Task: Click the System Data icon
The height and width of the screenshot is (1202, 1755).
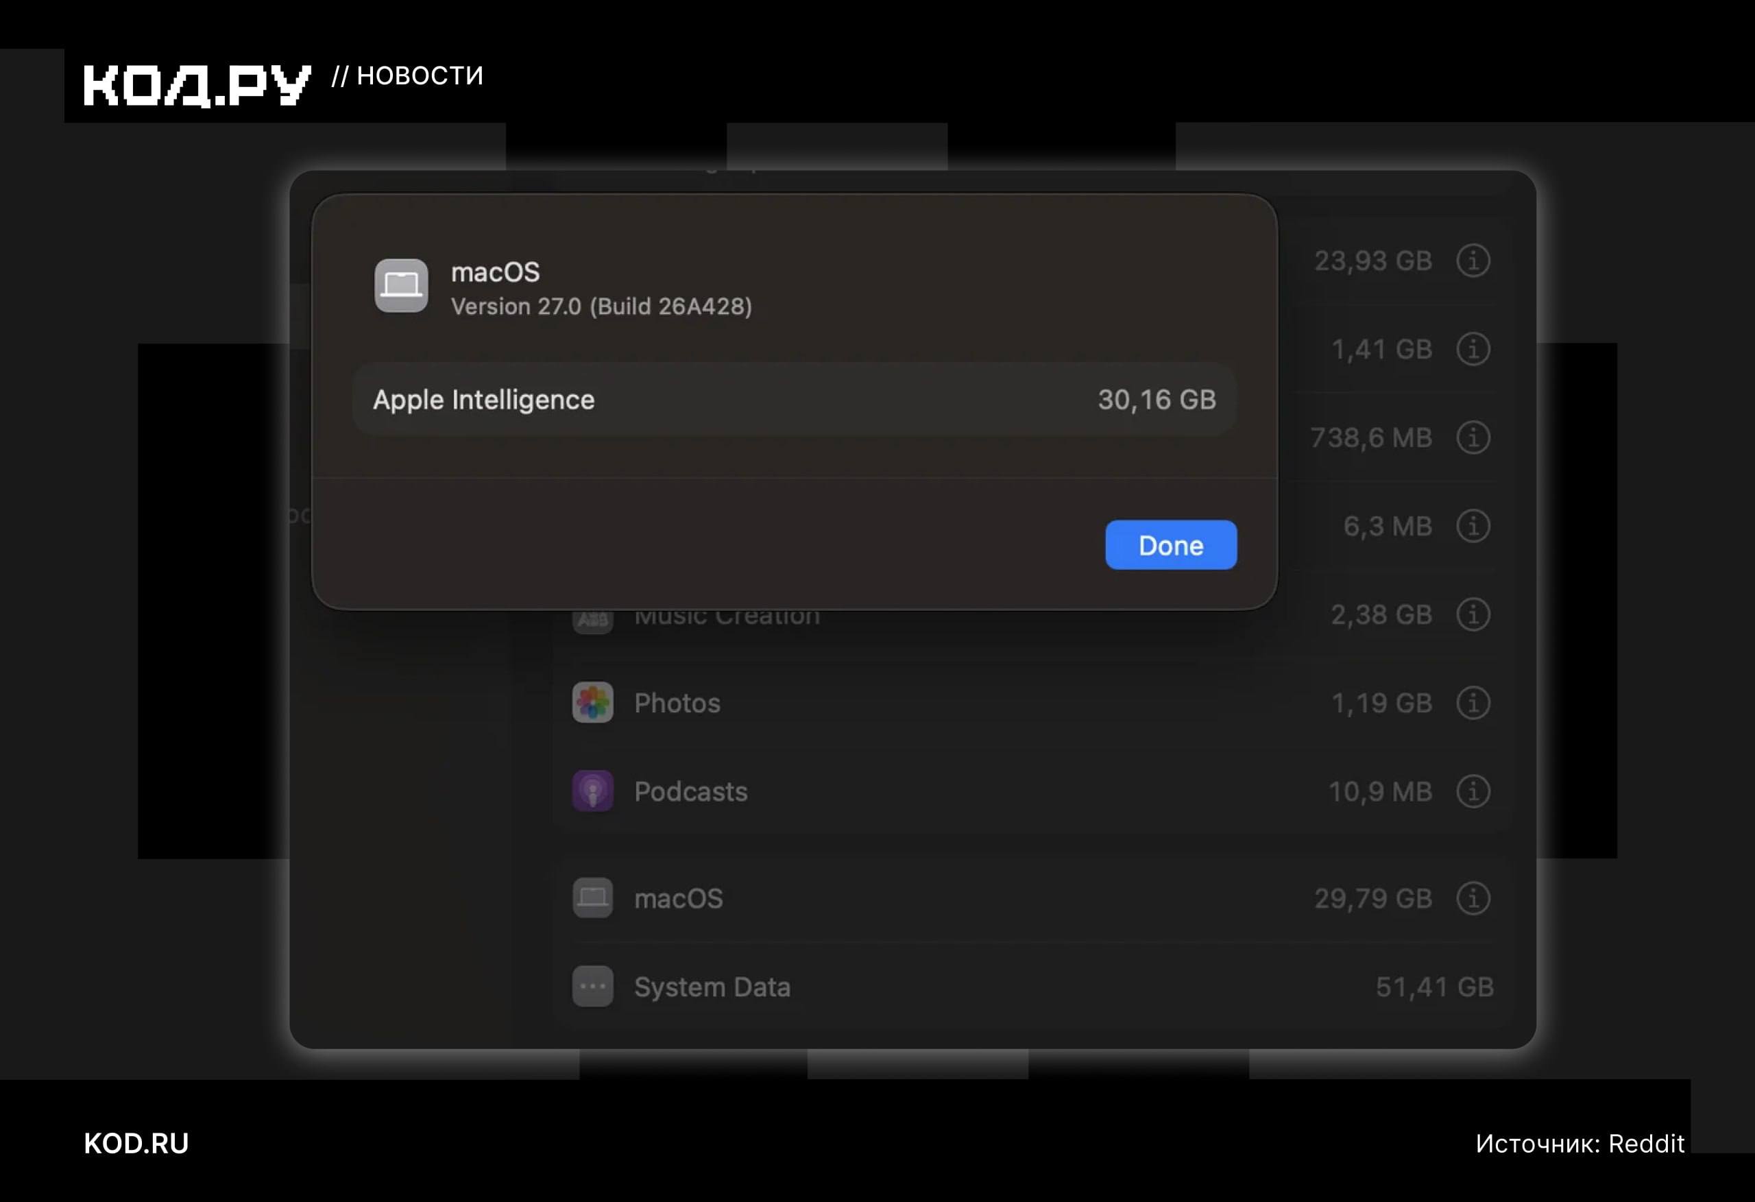Action: click(x=593, y=987)
